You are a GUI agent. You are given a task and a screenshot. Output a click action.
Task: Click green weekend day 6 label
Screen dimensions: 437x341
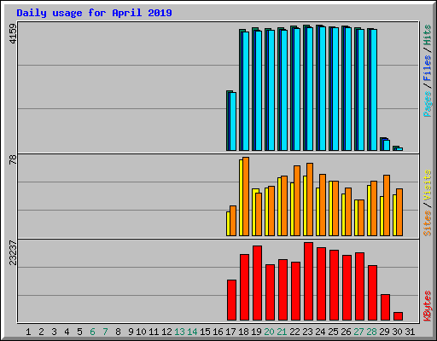(x=92, y=332)
